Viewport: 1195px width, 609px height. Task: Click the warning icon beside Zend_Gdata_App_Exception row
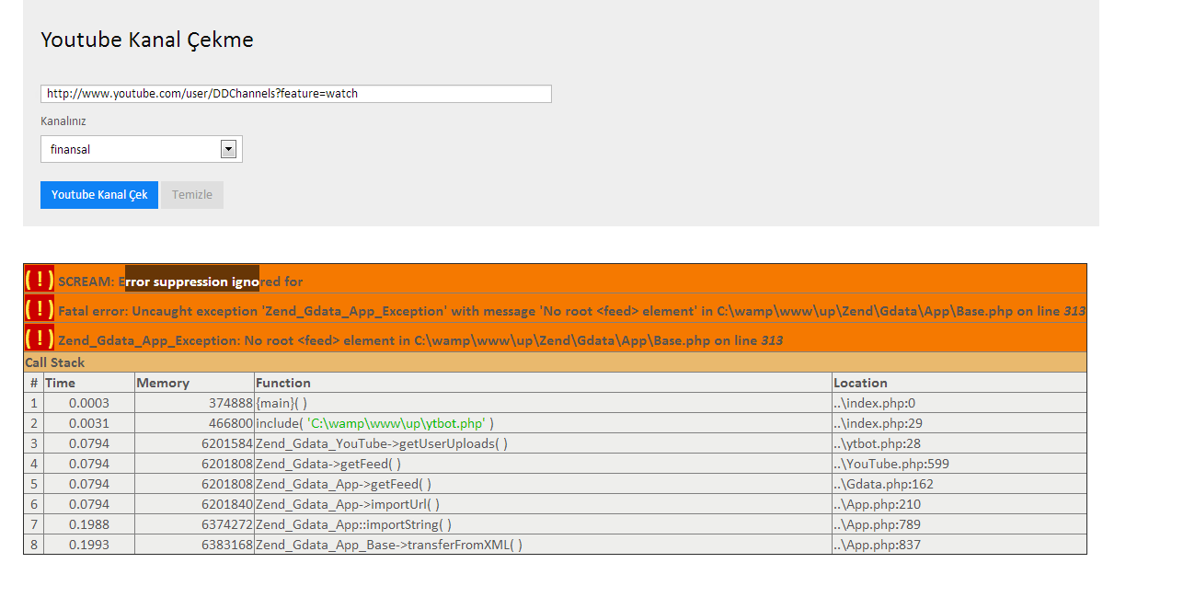click(40, 338)
